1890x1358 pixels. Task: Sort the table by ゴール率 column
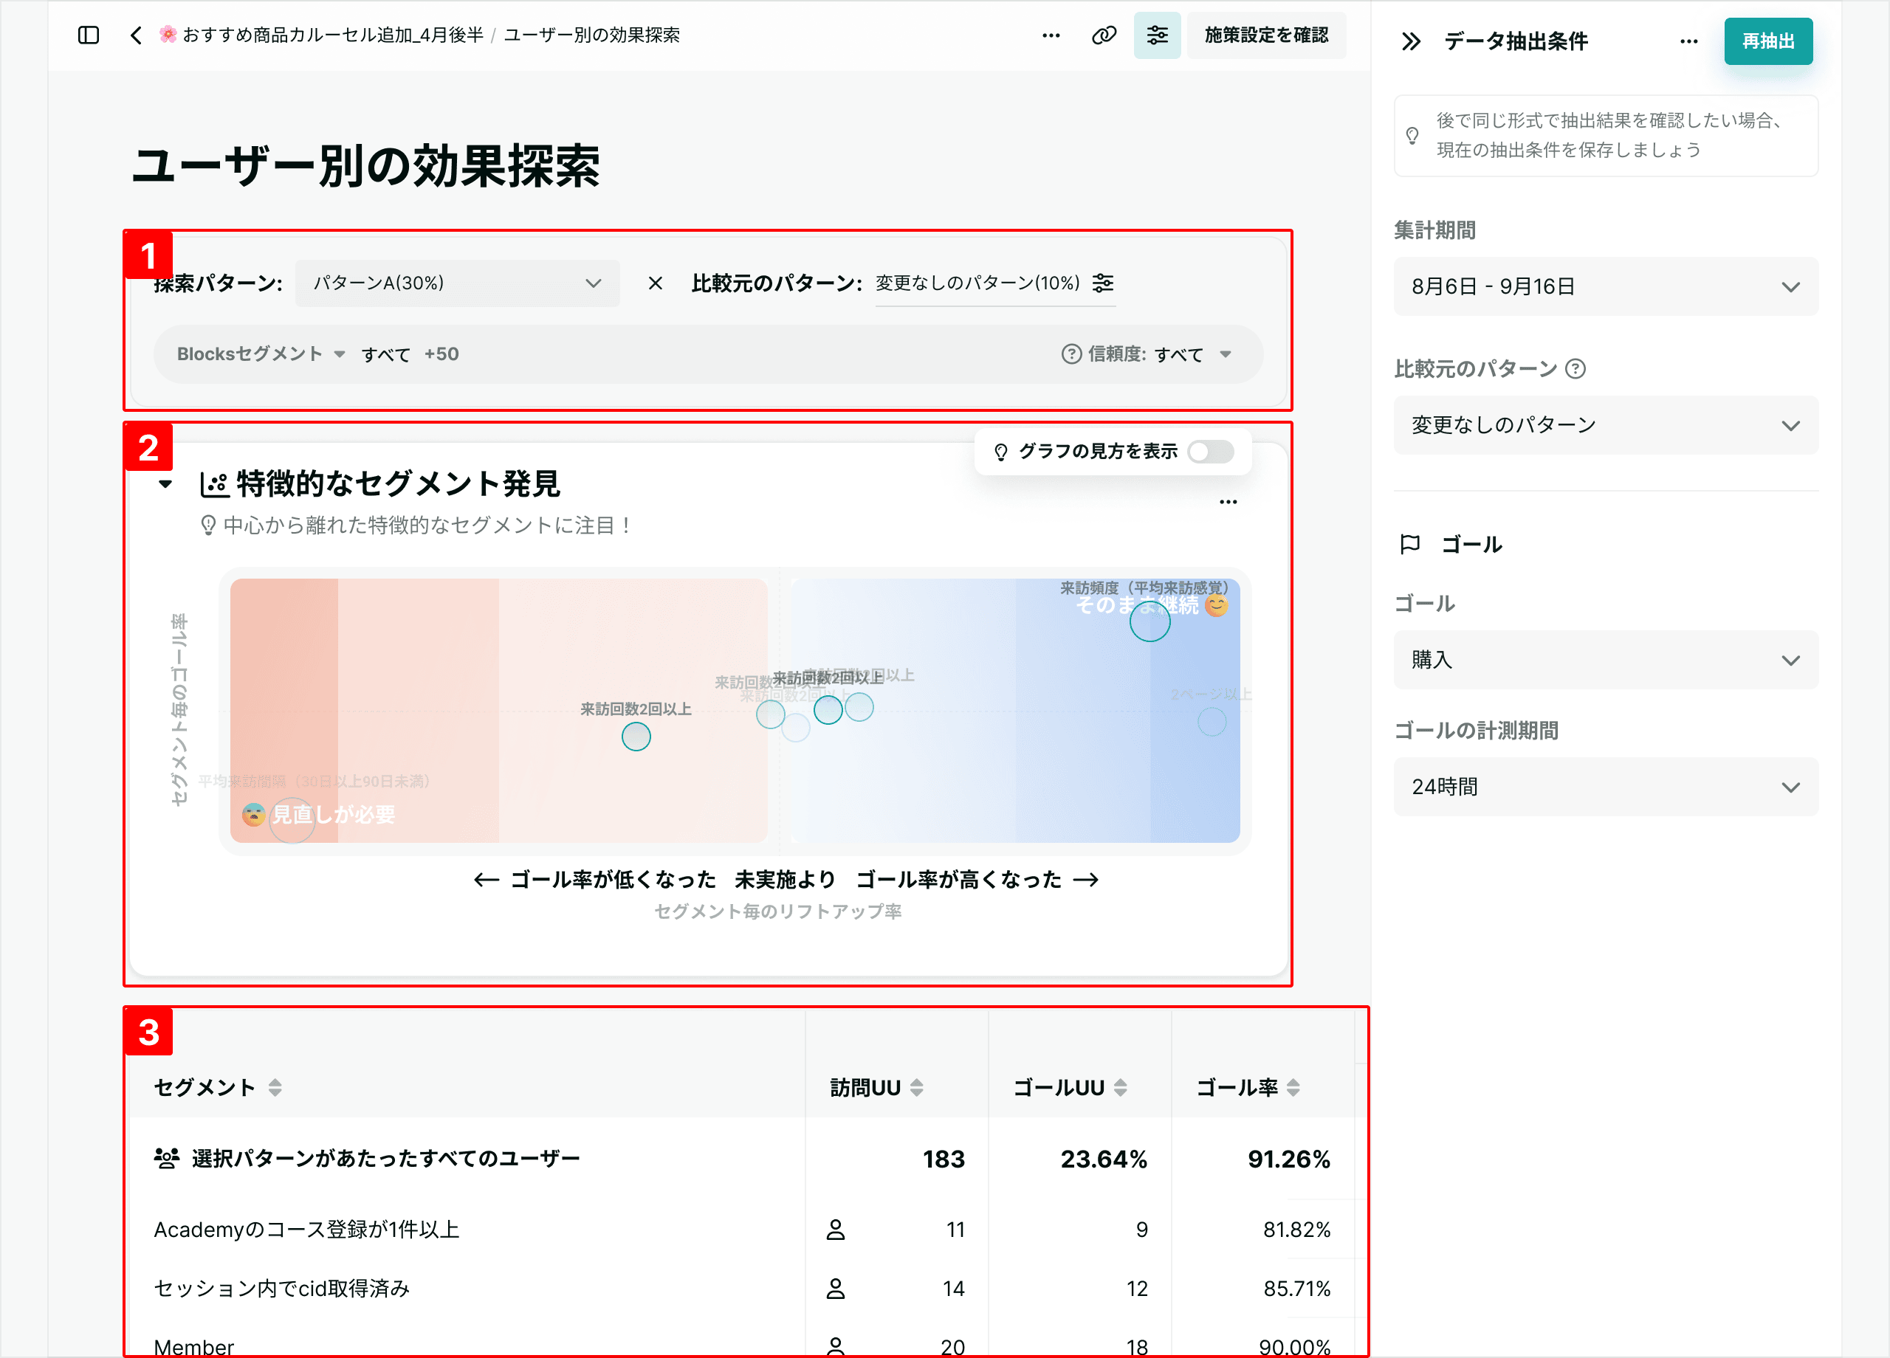pyautogui.click(x=1293, y=1087)
